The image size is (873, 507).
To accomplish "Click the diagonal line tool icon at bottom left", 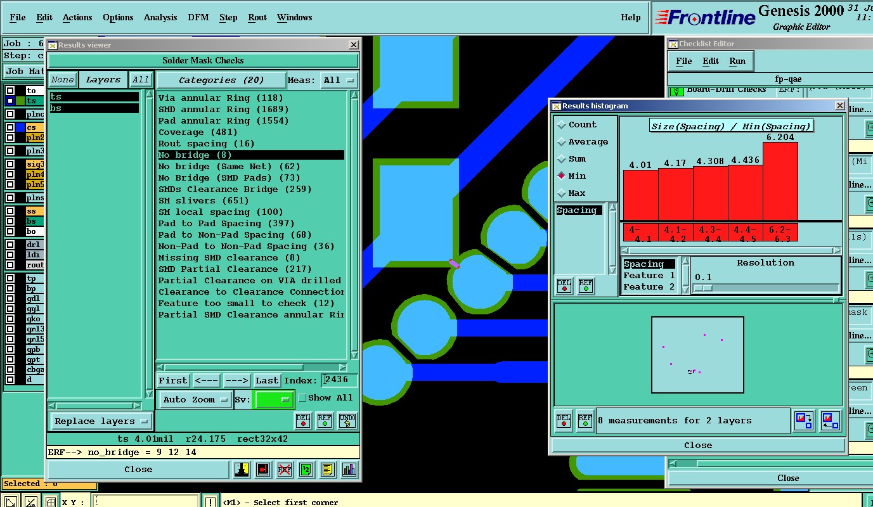I will pos(32,501).
